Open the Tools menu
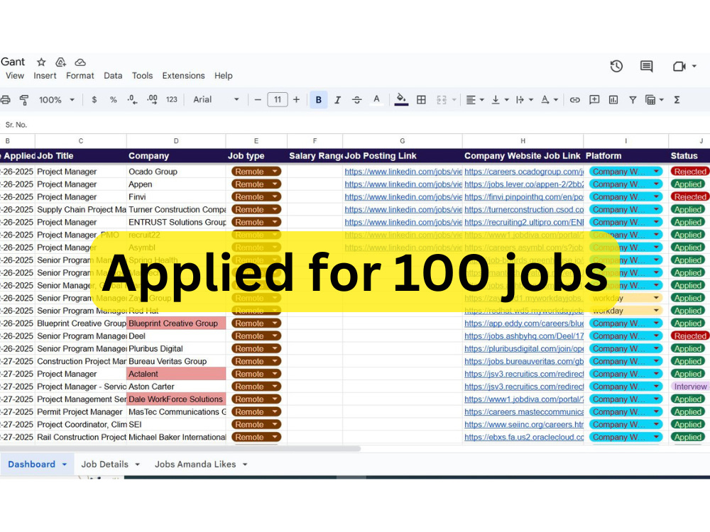710x532 pixels. [x=142, y=76]
